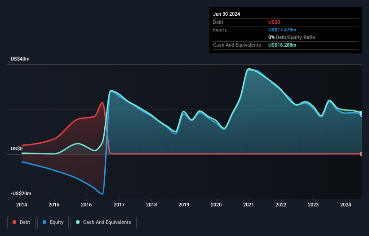Click the 2014 x-axis label
The width and height of the screenshot is (369, 236).
point(22,205)
